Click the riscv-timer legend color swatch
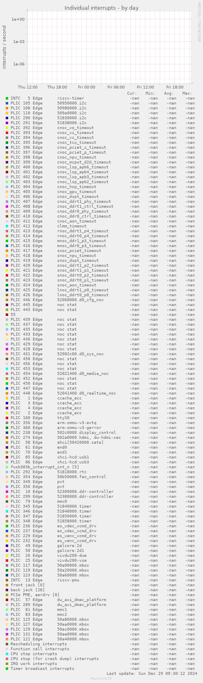This screenshot has width=203, height=683. (7, 98)
